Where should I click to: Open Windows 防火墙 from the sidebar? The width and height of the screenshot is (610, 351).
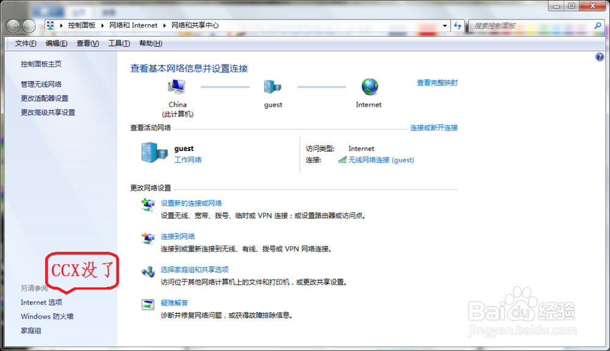point(47,316)
